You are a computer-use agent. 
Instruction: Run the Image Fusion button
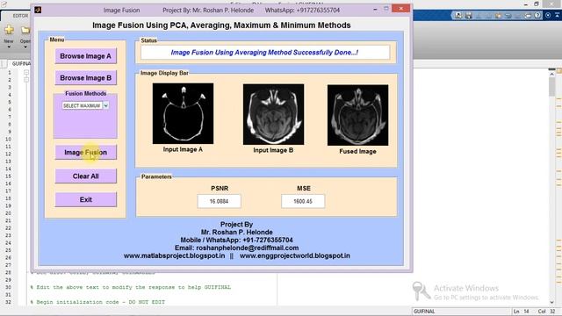click(86, 152)
